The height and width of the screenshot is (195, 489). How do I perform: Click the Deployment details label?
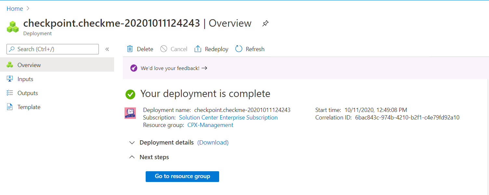(166, 143)
